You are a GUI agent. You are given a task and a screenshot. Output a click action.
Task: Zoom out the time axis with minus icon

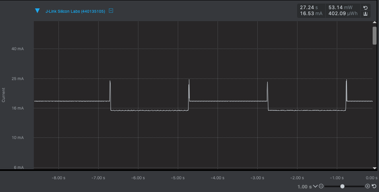pos(321,186)
